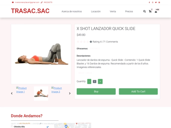This screenshot has width=171, height=128.
Task: Visit the YouTube social icon
Action: [159, 3]
